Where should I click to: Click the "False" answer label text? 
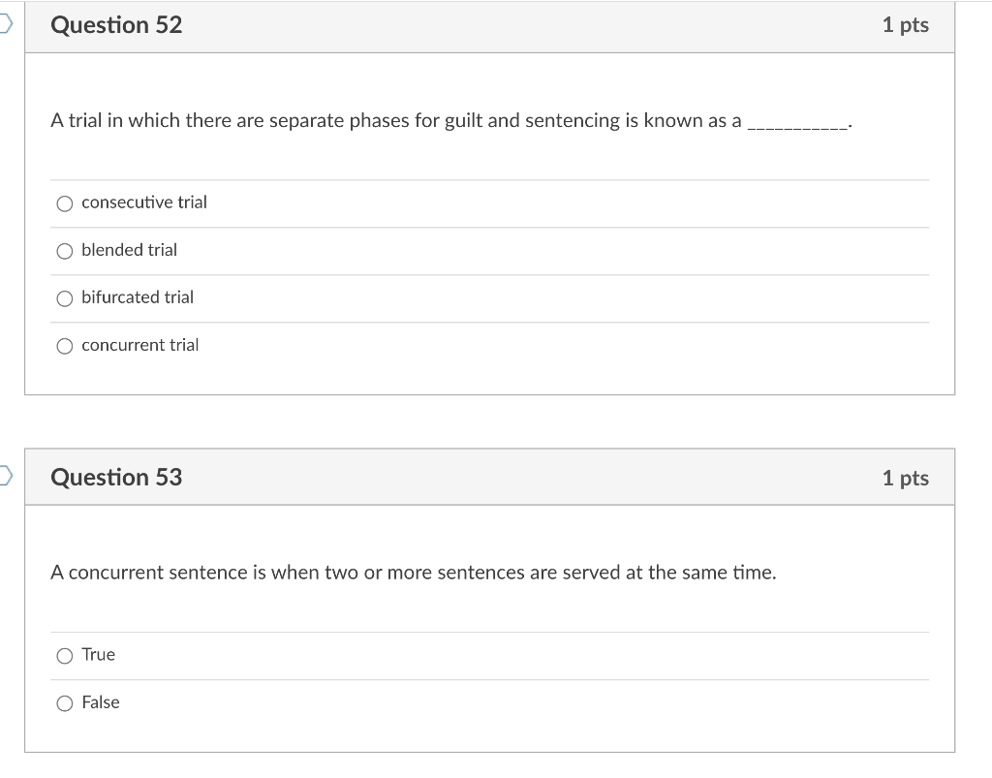click(x=101, y=702)
